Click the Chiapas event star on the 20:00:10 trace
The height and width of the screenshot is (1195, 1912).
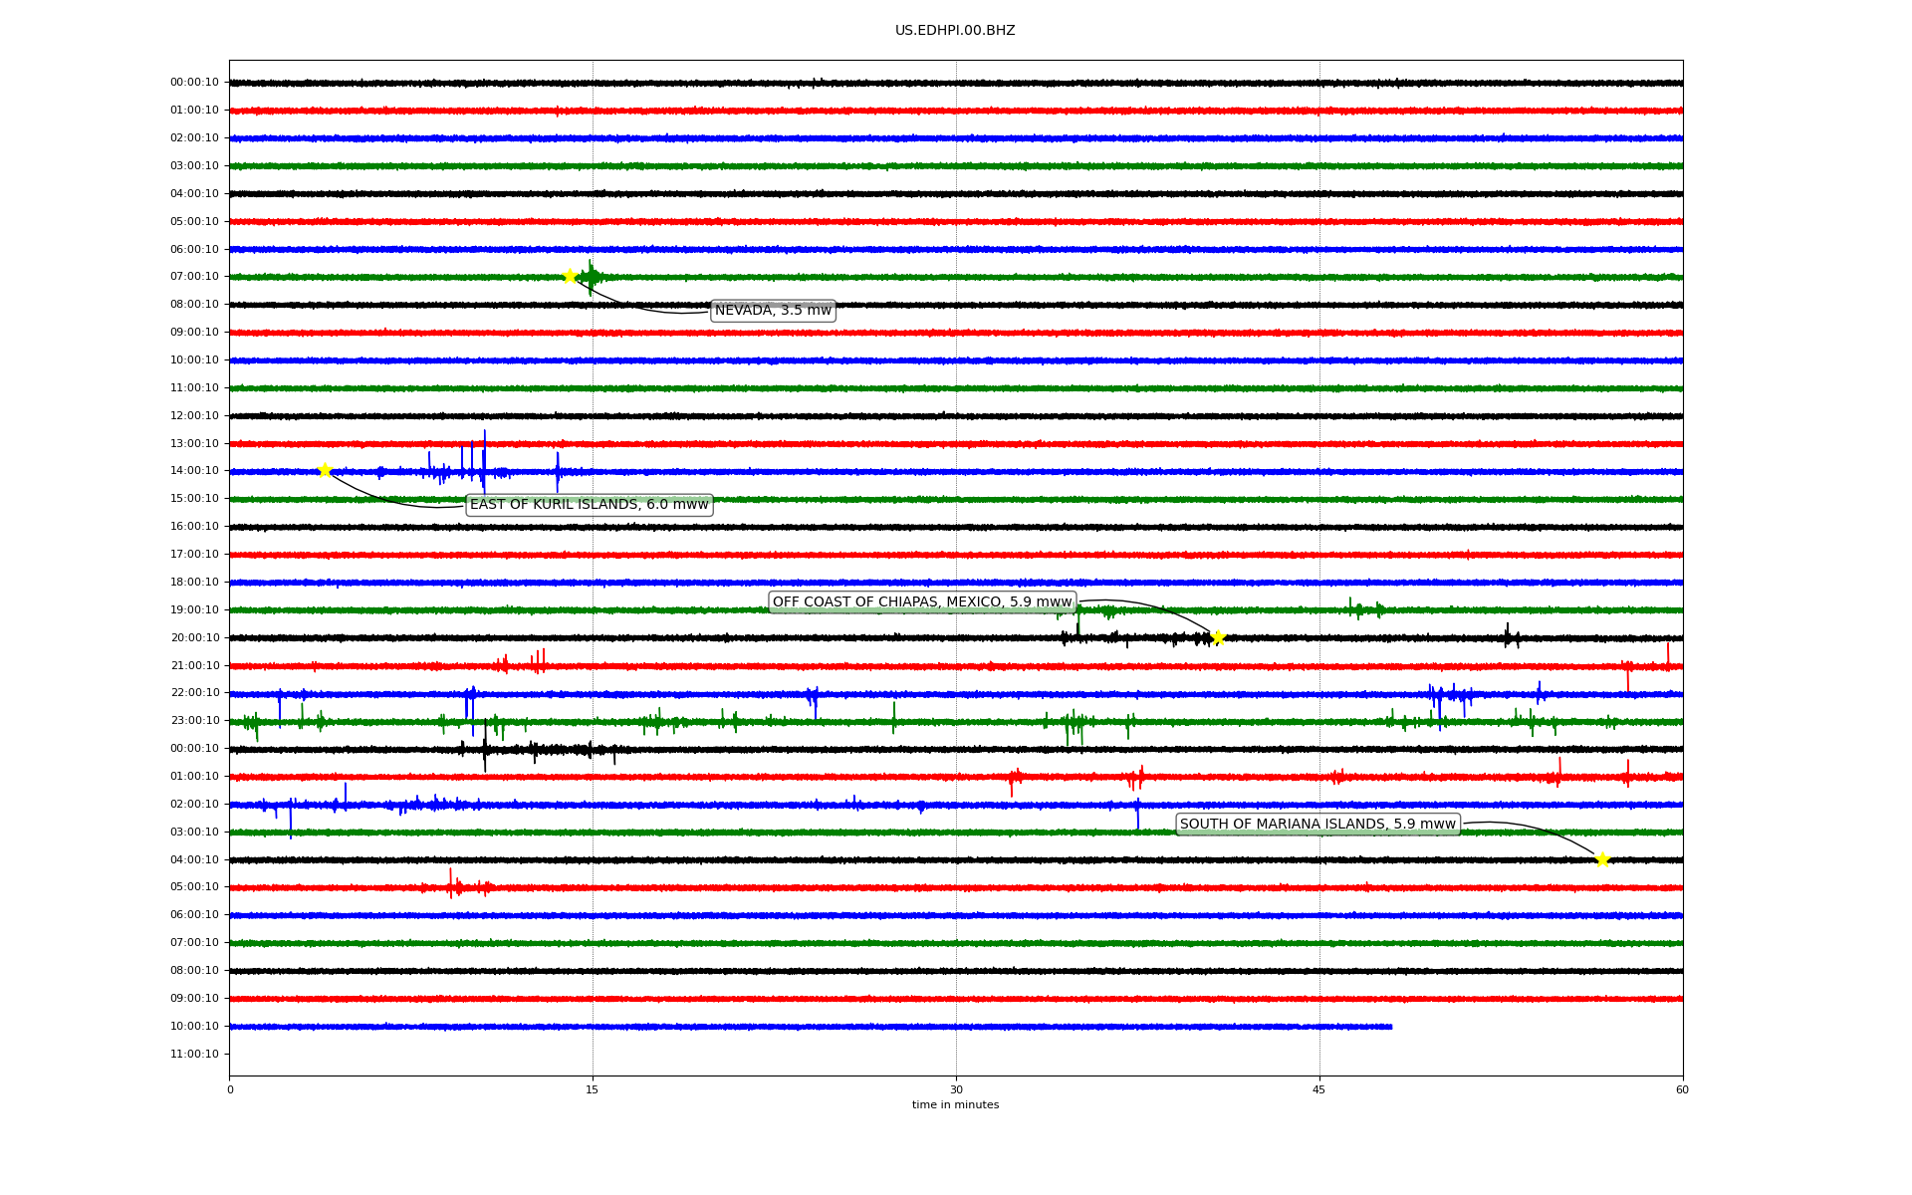[1218, 637]
